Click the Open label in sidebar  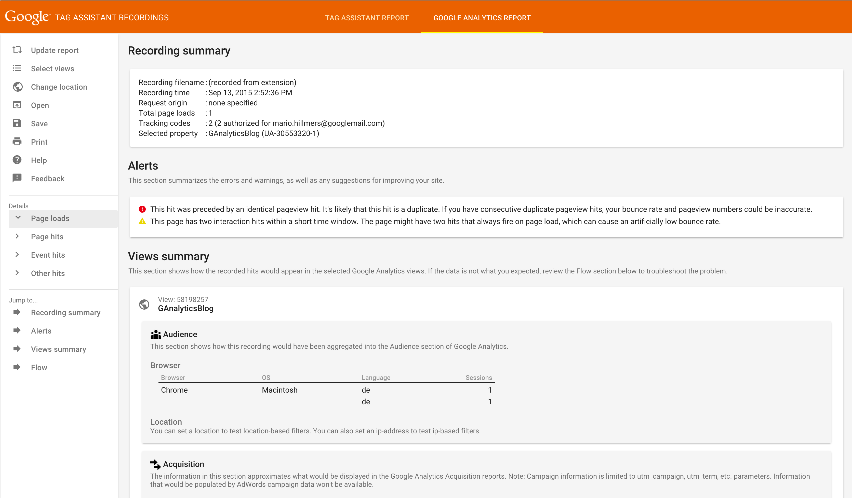coord(40,105)
